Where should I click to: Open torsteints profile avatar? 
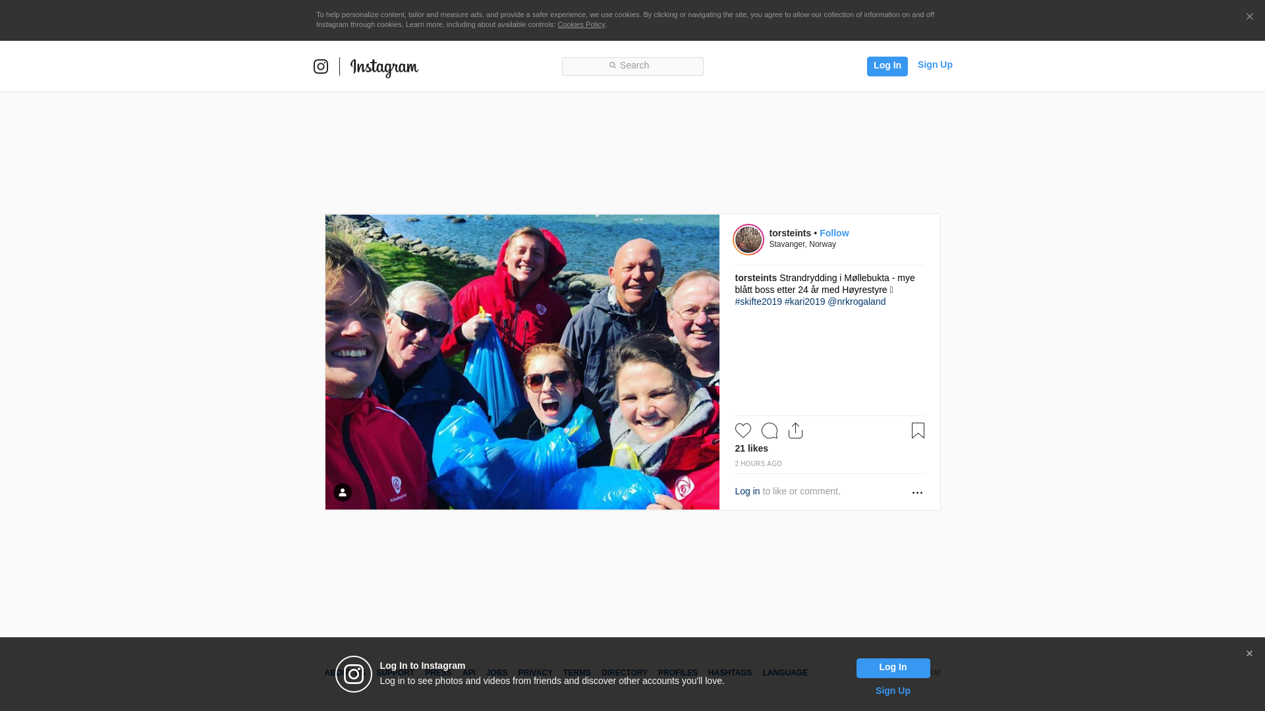pos(748,239)
